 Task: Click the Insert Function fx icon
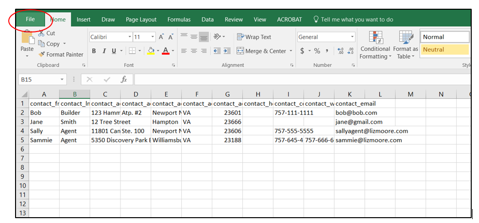click(x=124, y=80)
